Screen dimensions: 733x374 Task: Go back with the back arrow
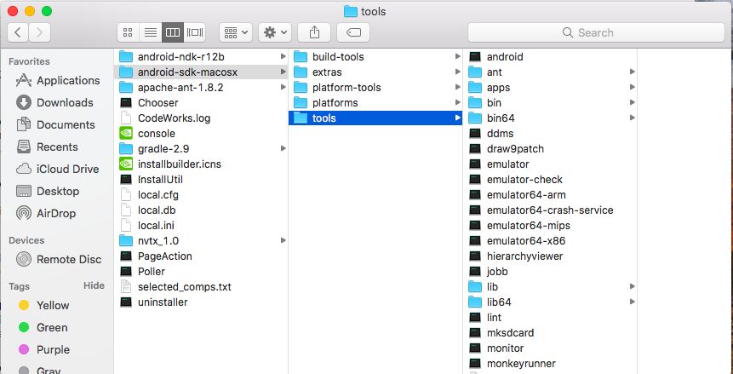[18, 32]
